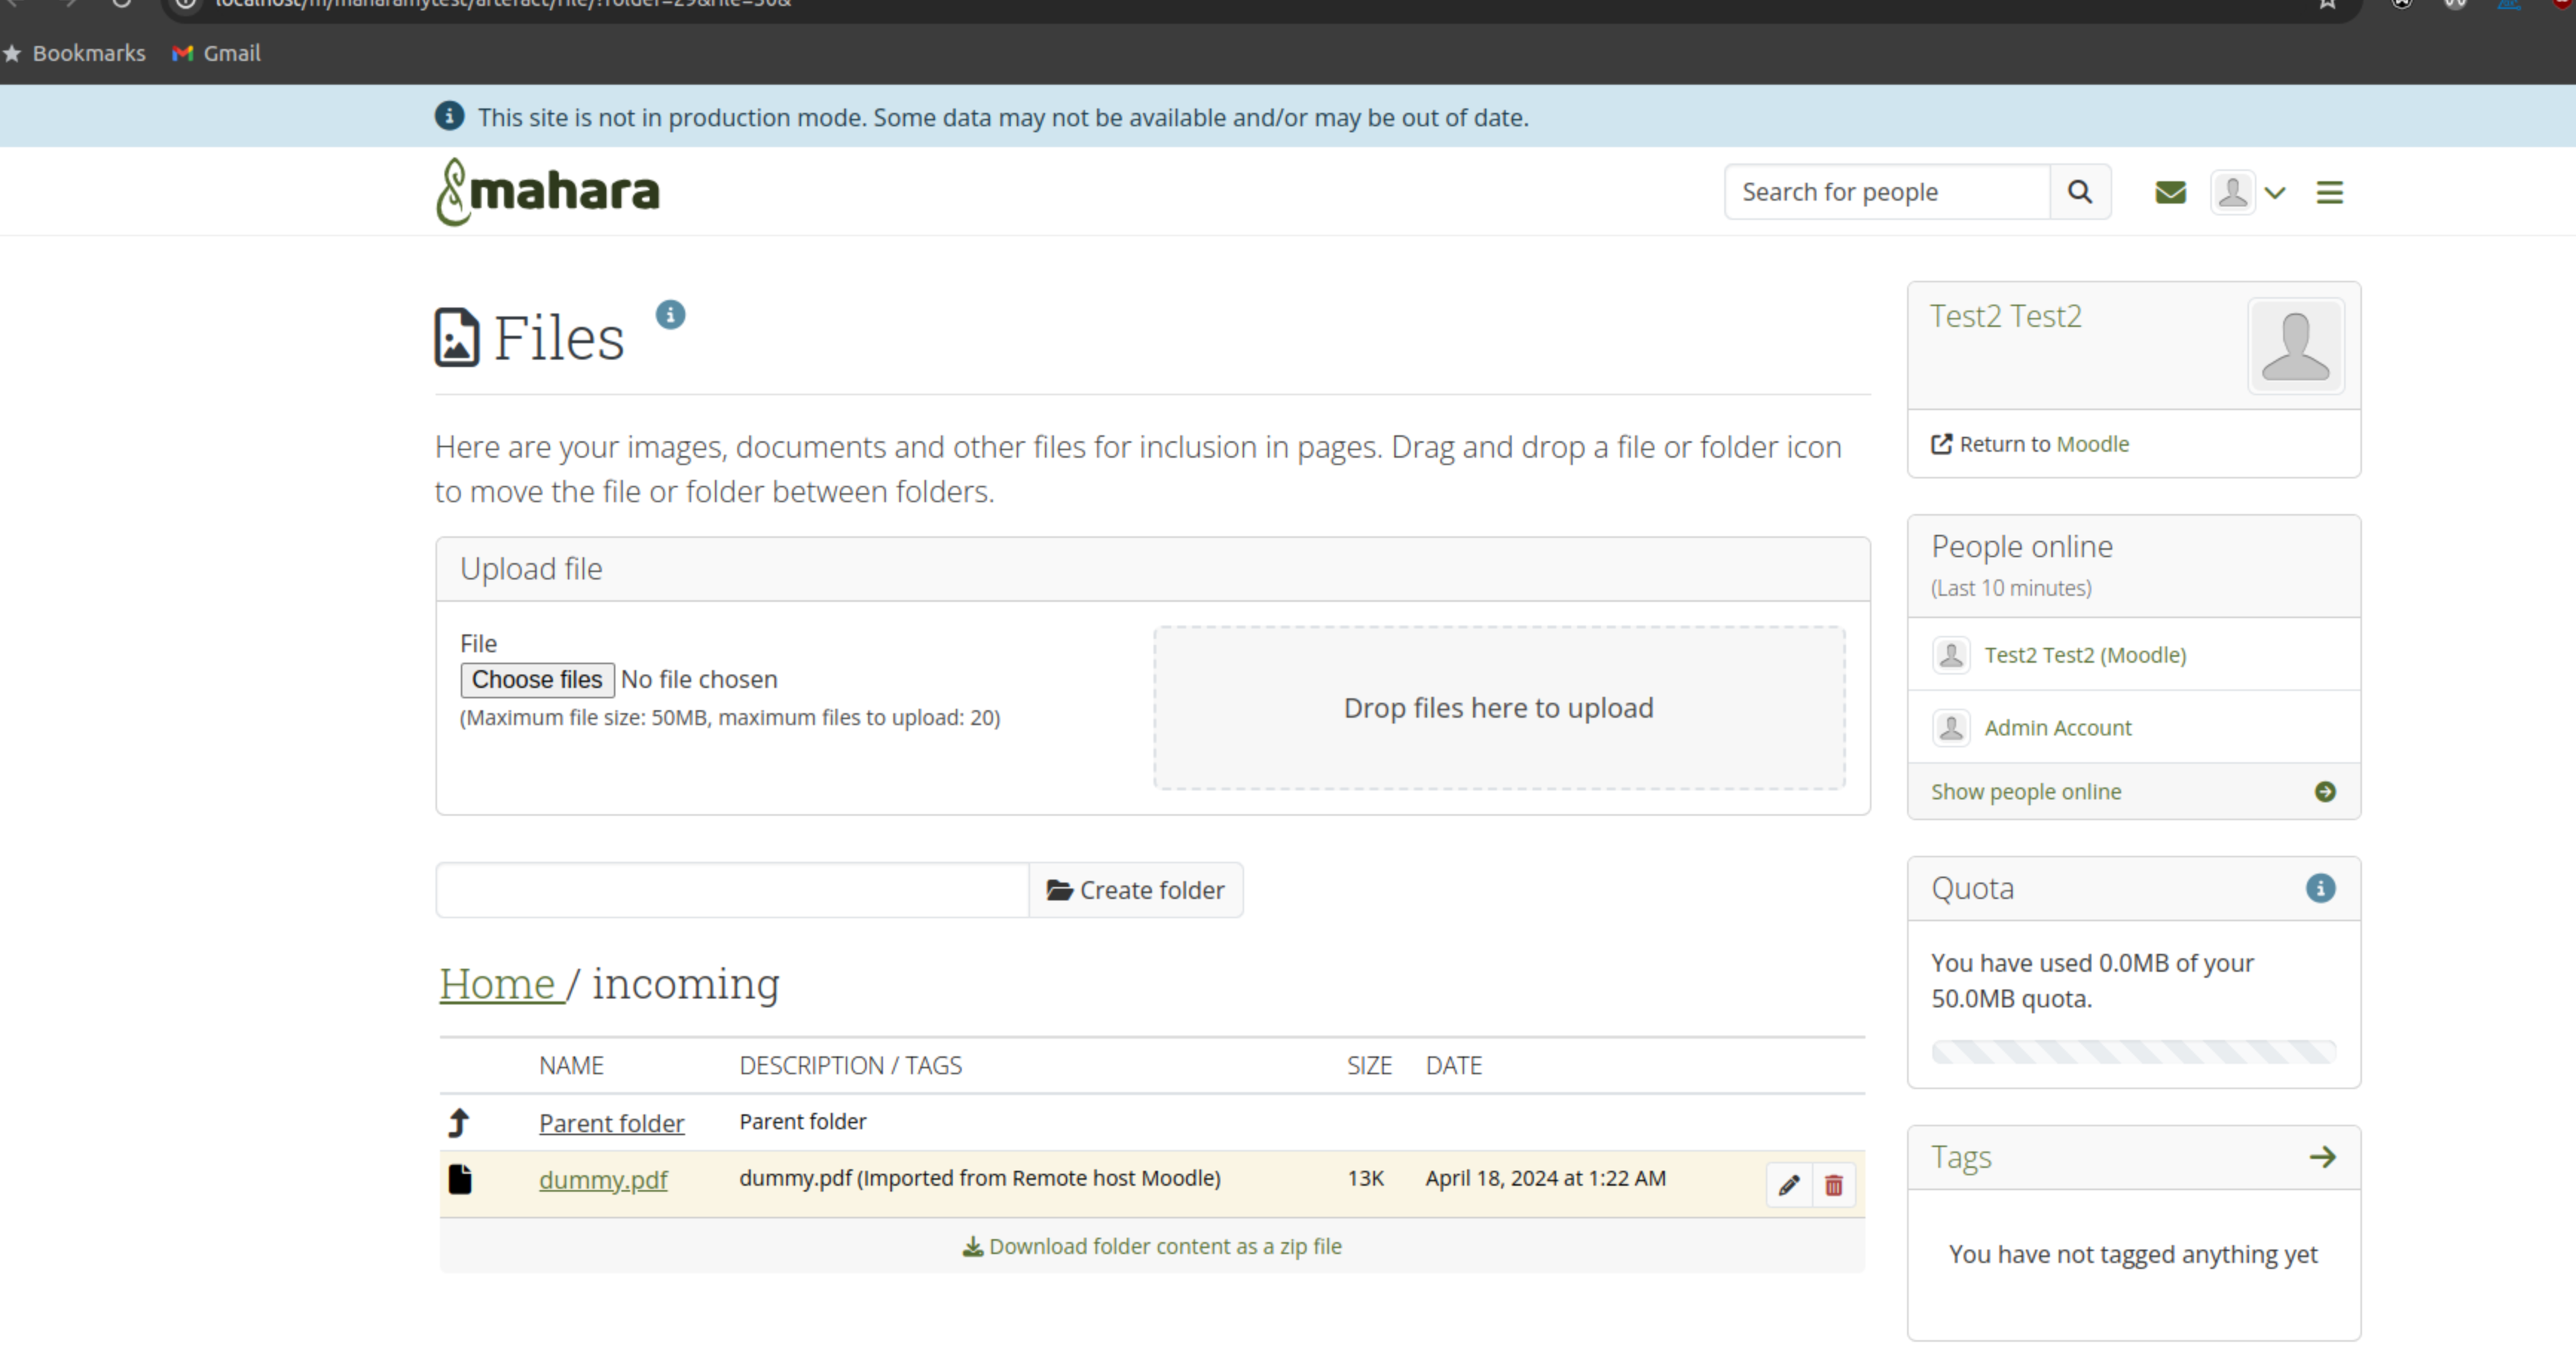Open the Parent folder link
2576x1361 pixels.
pos(611,1123)
